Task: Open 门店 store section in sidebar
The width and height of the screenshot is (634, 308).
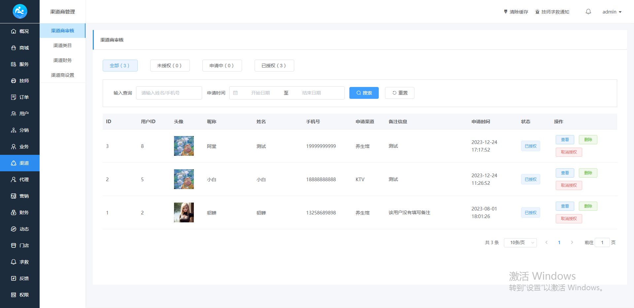Action: 20,245
